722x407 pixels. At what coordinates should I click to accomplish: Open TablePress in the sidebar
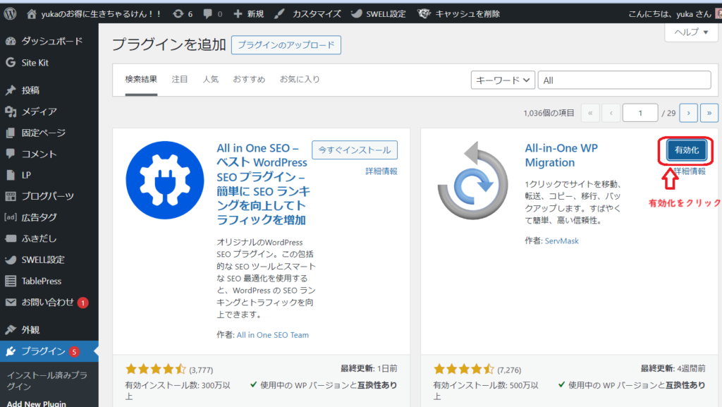(x=41, y=281)
